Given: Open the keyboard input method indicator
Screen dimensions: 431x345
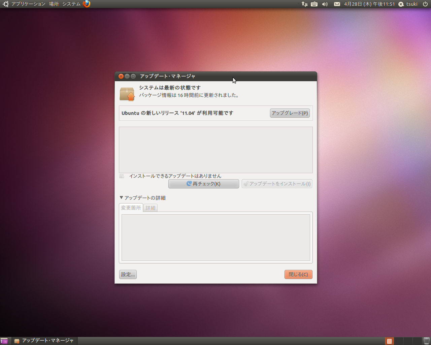Looking at the screenshot, I should pos(314,4).
